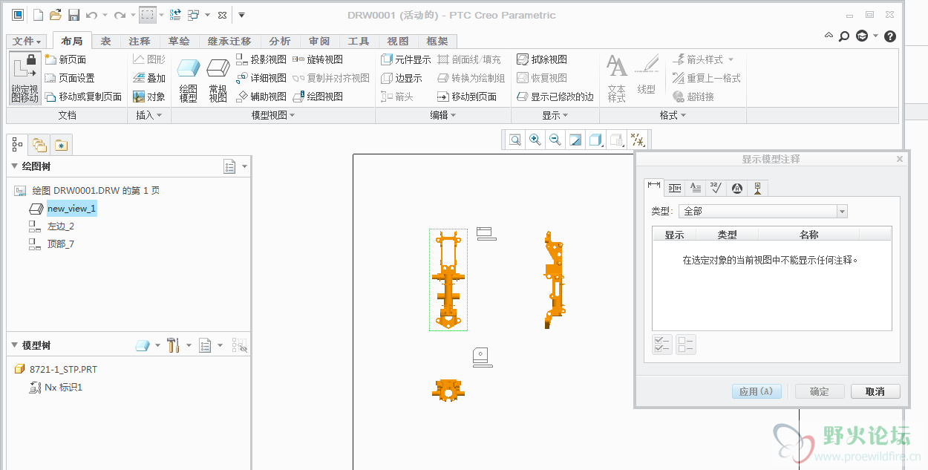The image size is (928, 470).
Task: Click 边显示 edge display
Action: [402, 78]
